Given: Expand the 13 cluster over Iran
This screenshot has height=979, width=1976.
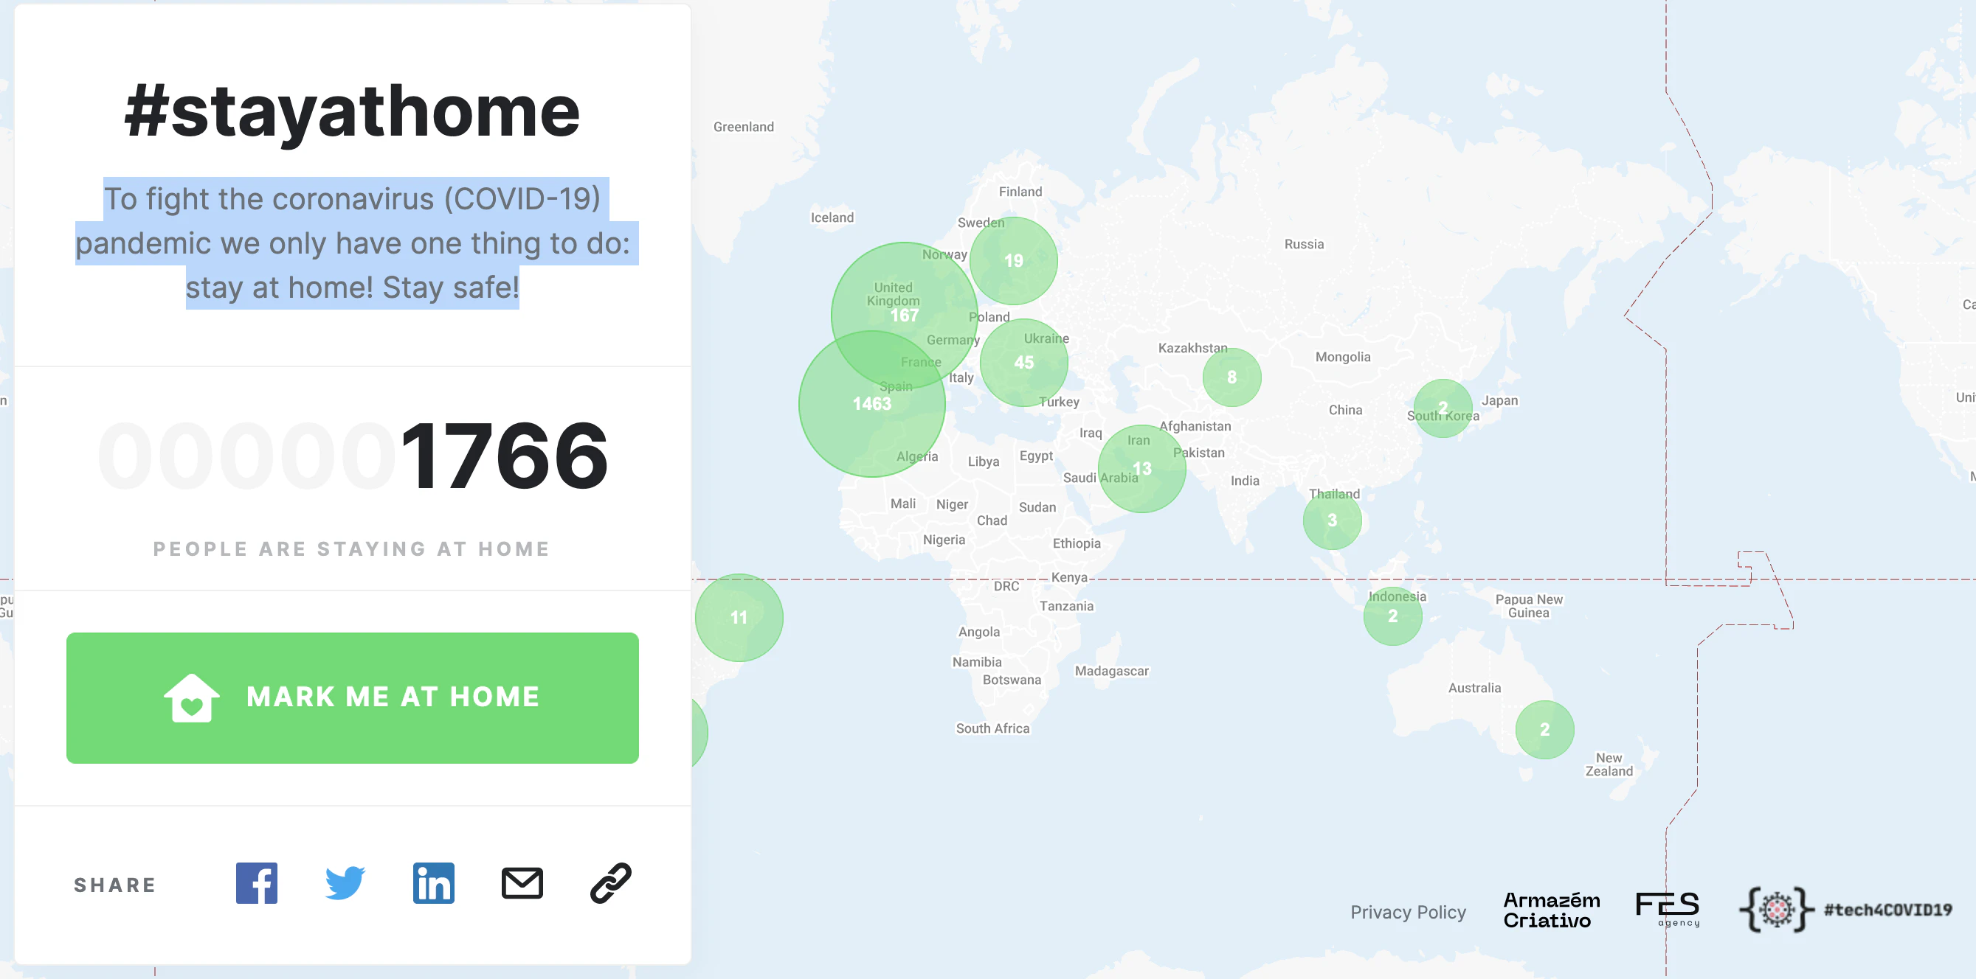Looking at the screenshot, I should (1141, 468).
